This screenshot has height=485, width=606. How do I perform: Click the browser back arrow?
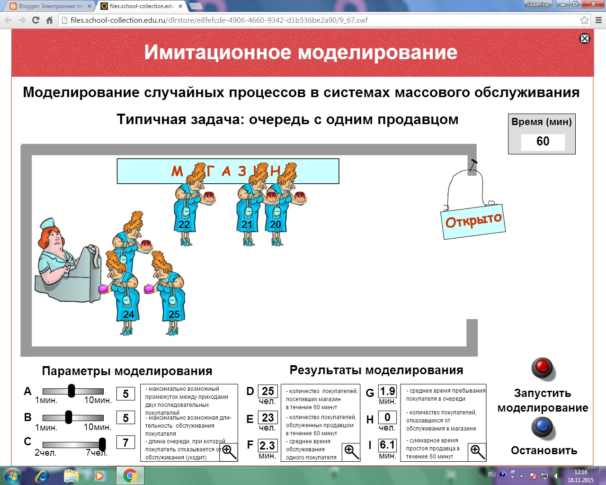pos(8,20)
